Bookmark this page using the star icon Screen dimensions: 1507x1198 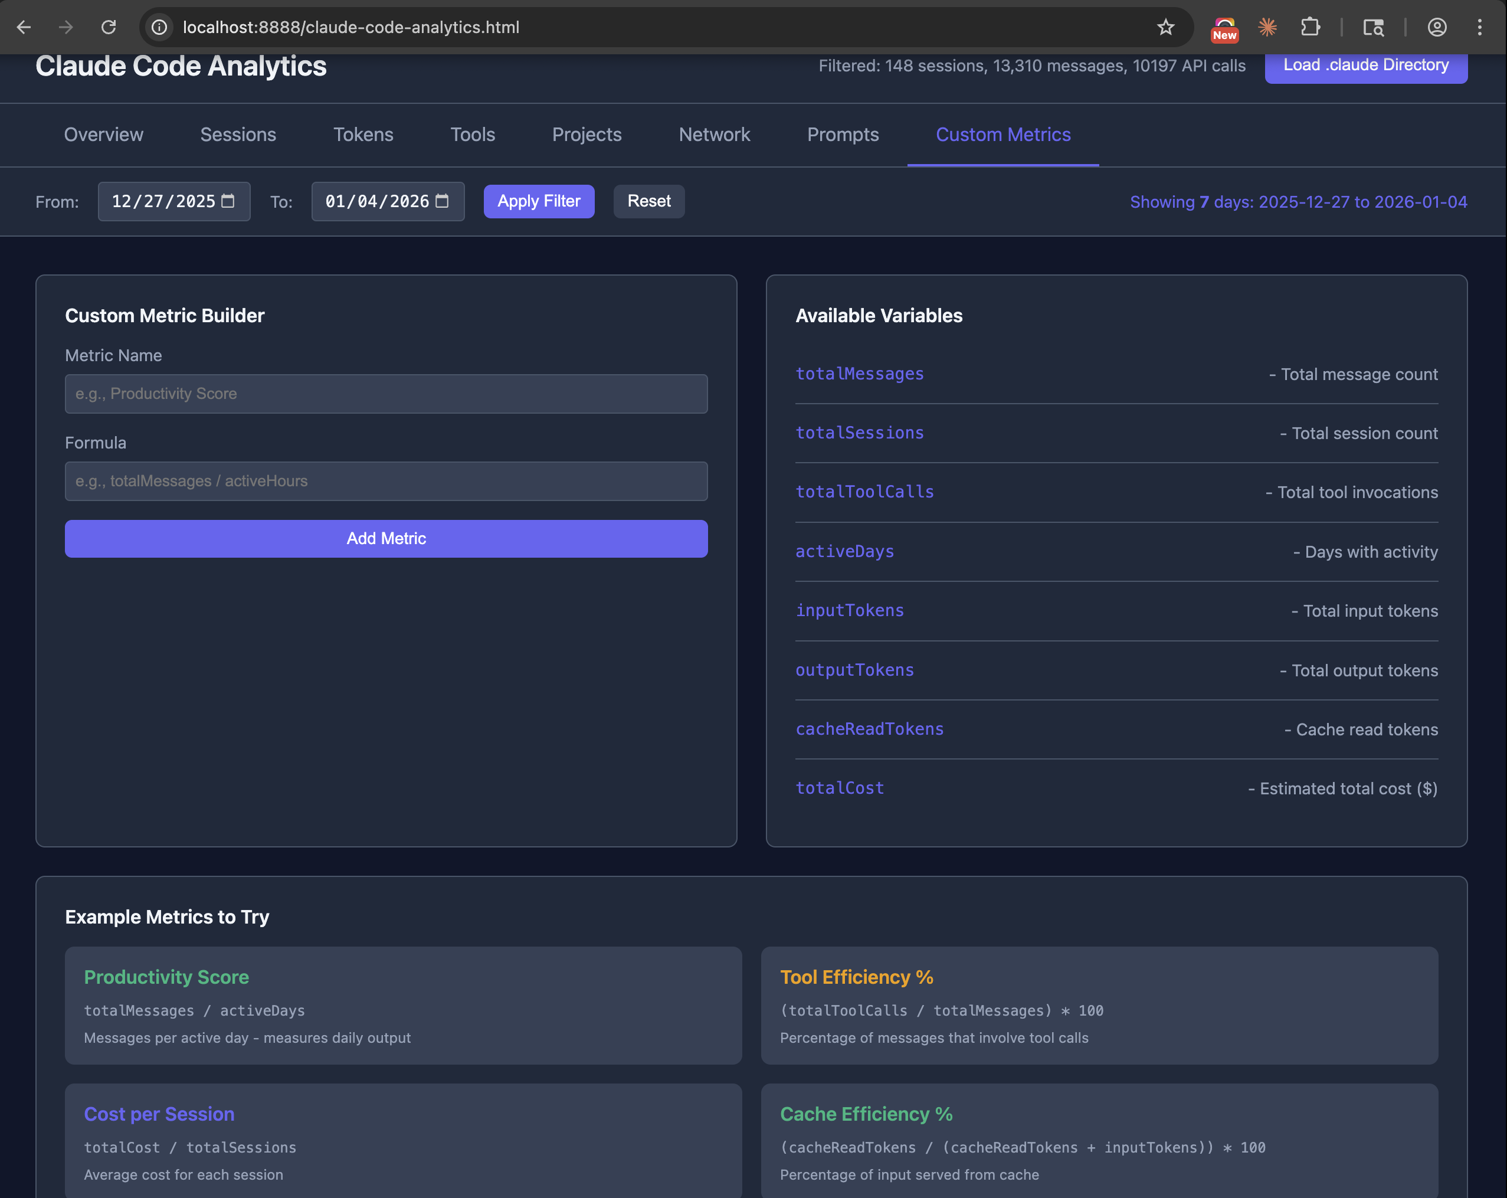[x=1165, y=27]
